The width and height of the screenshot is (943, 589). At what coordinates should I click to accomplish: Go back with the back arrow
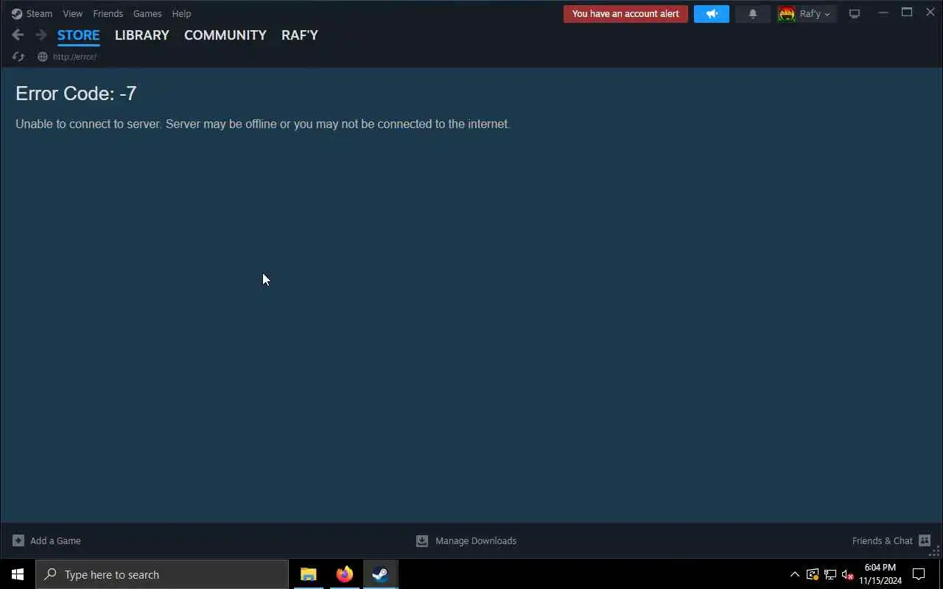click(x=18, y=35)
